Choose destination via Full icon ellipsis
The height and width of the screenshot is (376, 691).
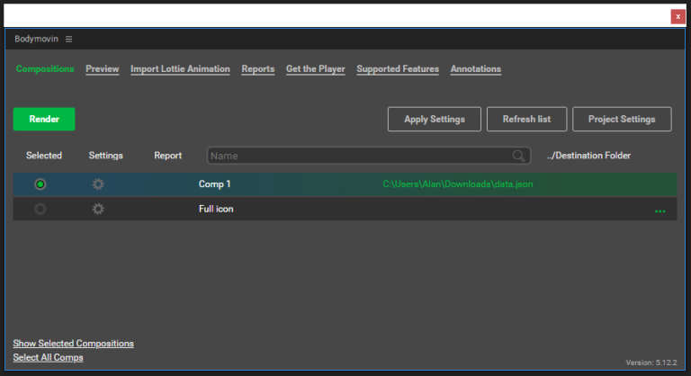(x=660, y=211)
